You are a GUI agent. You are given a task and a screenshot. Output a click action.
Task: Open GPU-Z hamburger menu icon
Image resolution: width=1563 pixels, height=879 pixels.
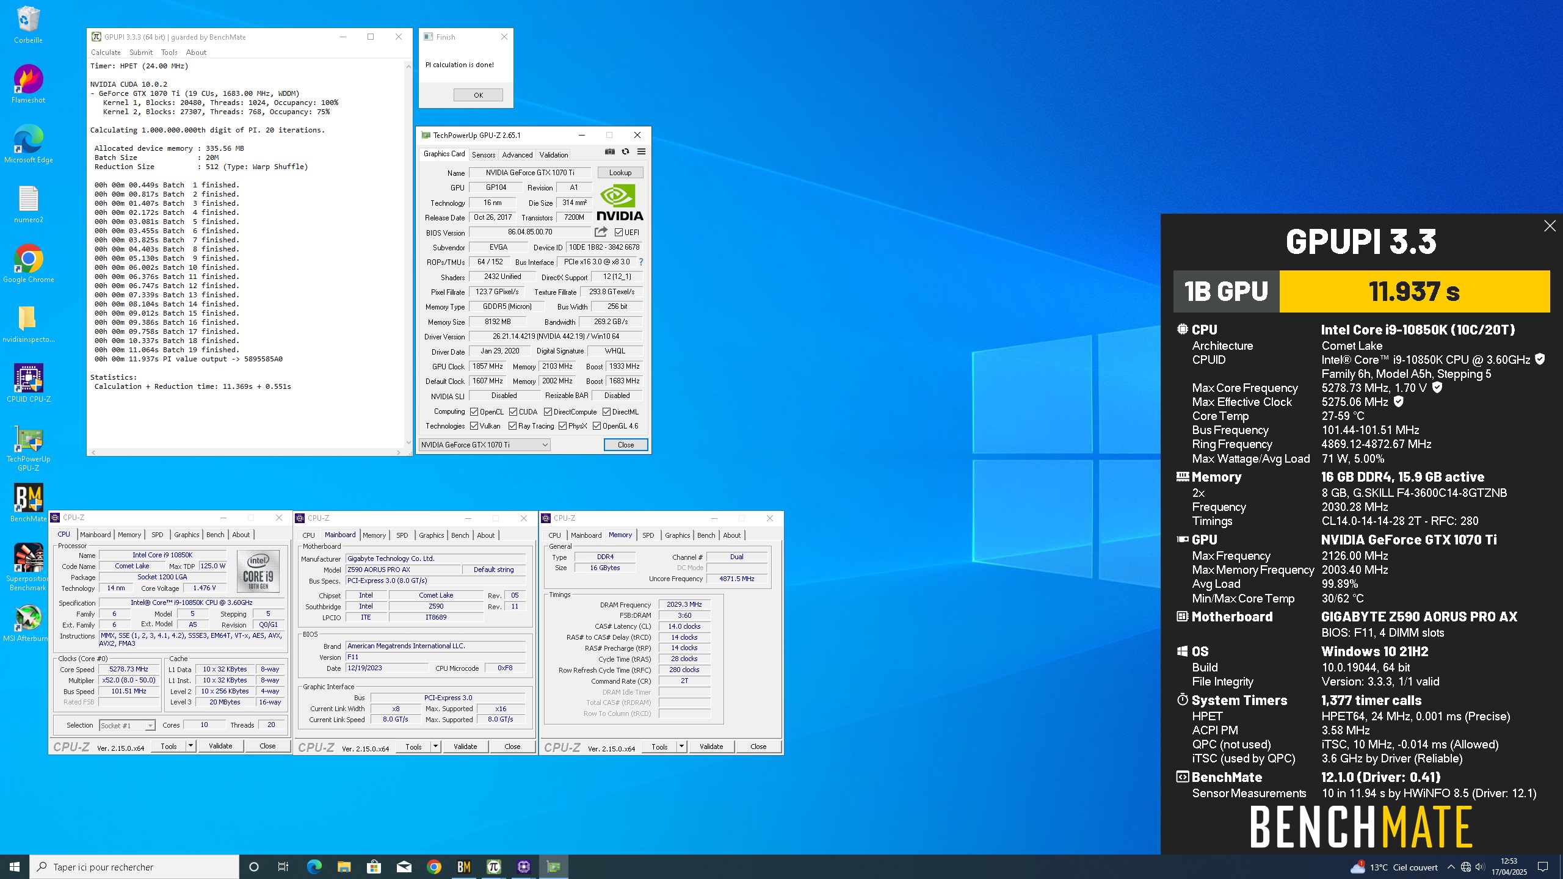641,151
